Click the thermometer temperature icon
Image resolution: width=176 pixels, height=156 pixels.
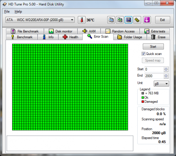(82, 20)
